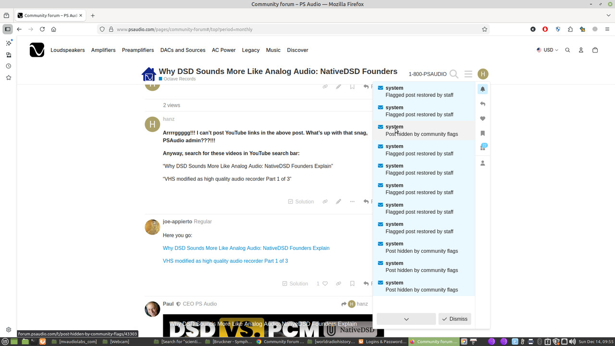Switch to the Logins & Password taskbar window
The height and width of the screenshot is (346, 615).
383,342
